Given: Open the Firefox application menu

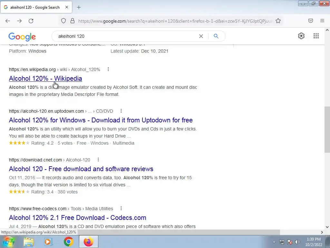Looking at the screenshot, I should pyautogui.click(x=322, y=21).
